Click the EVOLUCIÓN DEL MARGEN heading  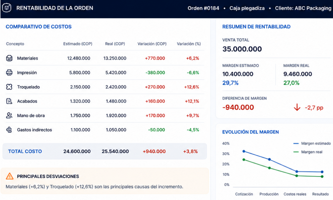250,132
